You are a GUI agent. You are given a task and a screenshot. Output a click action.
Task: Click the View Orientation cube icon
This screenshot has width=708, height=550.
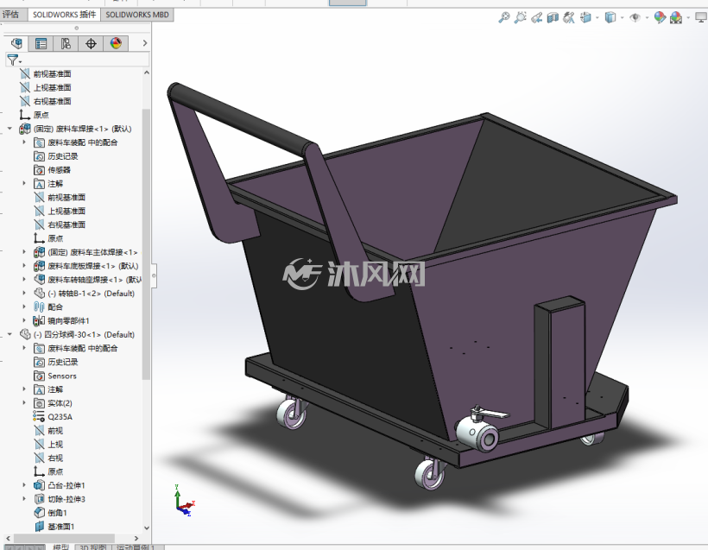[x=585, y=17]
